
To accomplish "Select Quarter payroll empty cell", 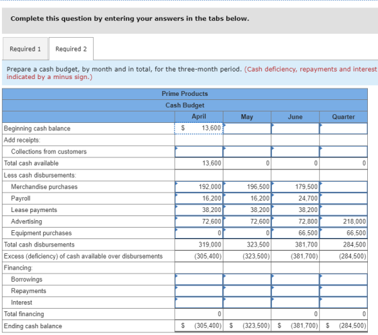I will pos(344,199).
